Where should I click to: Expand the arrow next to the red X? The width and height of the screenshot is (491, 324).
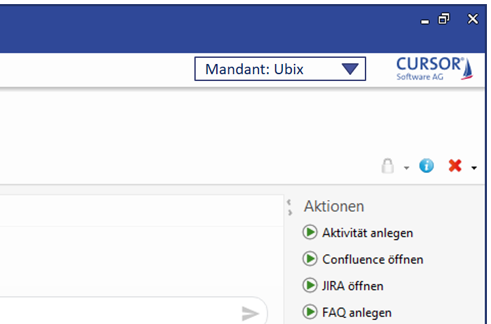point(474,167)
